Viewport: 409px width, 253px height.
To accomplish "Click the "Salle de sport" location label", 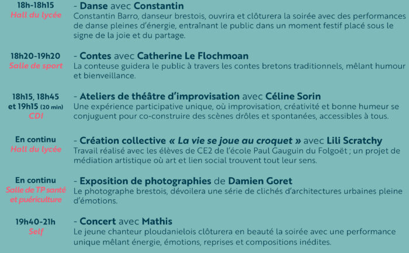I will click(x=36, y=66).
